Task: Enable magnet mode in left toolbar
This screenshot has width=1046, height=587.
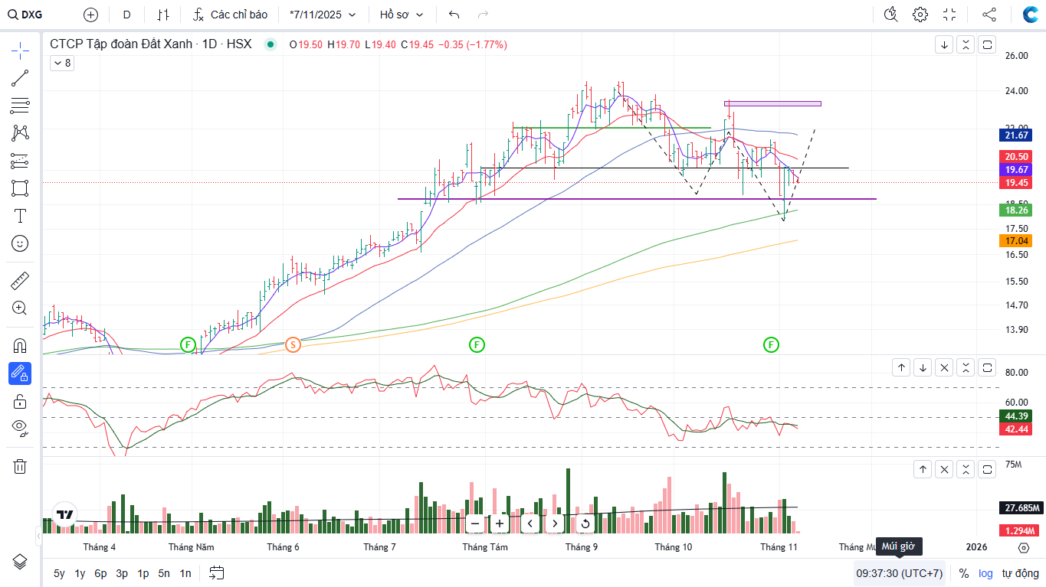Action: click(x=20, y=345)
